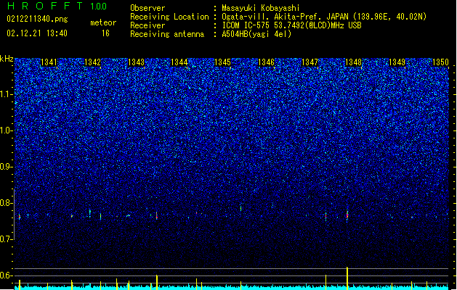Click the 1.0 kHz axis tick label
This screenshot has width=457, height=290.
7,130
